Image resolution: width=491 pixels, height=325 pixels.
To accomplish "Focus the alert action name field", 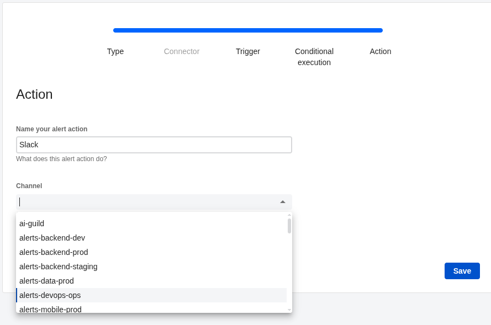I will point(154,145).
